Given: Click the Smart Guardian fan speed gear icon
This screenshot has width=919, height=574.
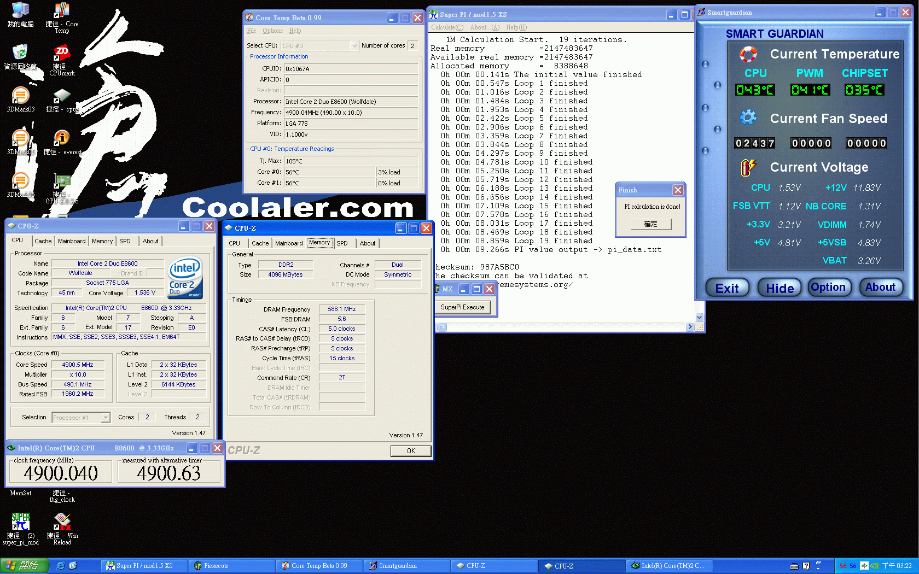Looking at the screenshot, I should click(x=748, y=118).
